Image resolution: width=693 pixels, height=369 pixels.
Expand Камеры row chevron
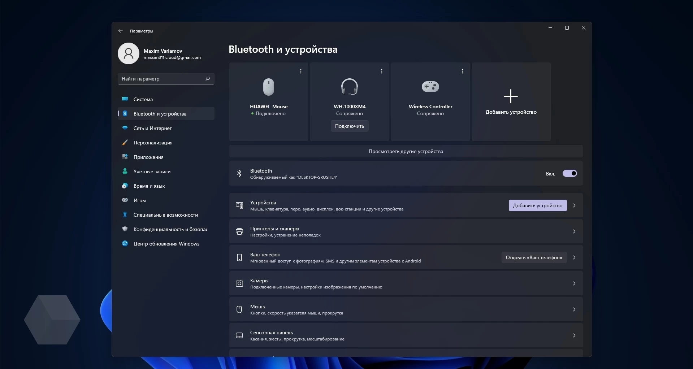coord(574,283)
